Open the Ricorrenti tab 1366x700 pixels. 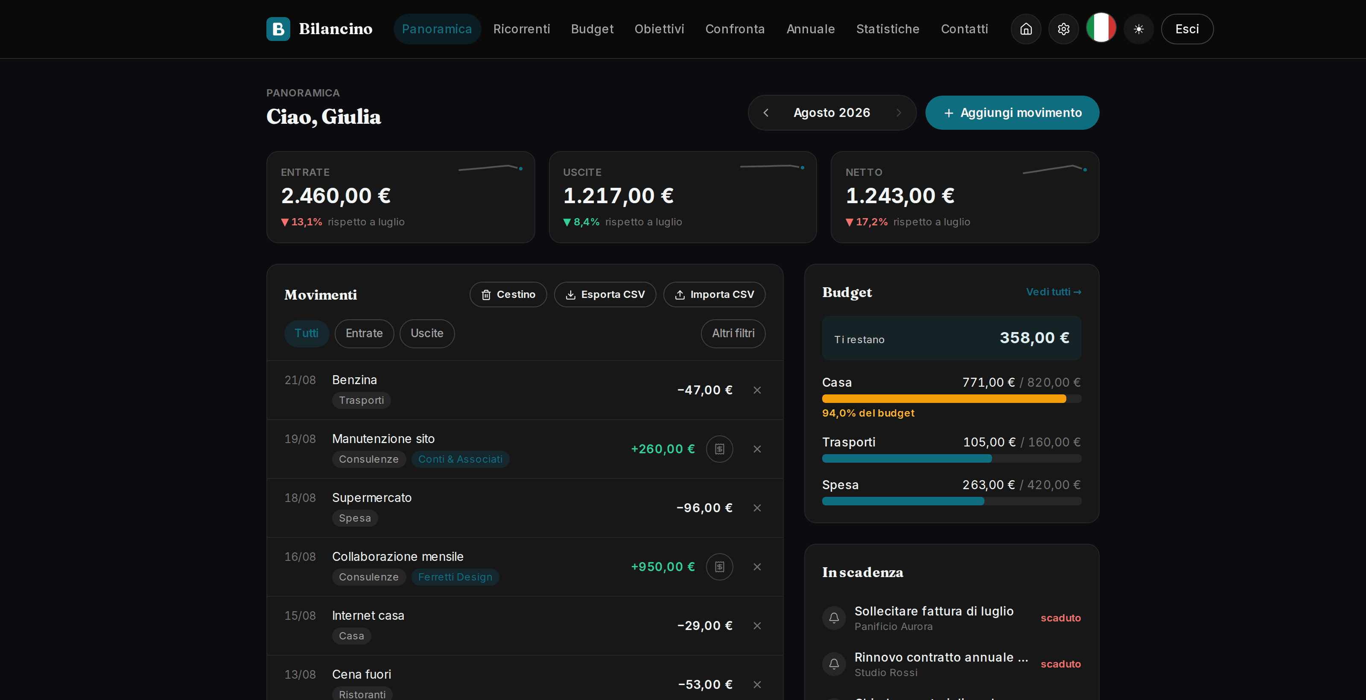522,29
